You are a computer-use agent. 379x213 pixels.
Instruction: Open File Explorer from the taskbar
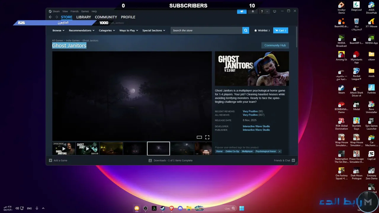189,208
